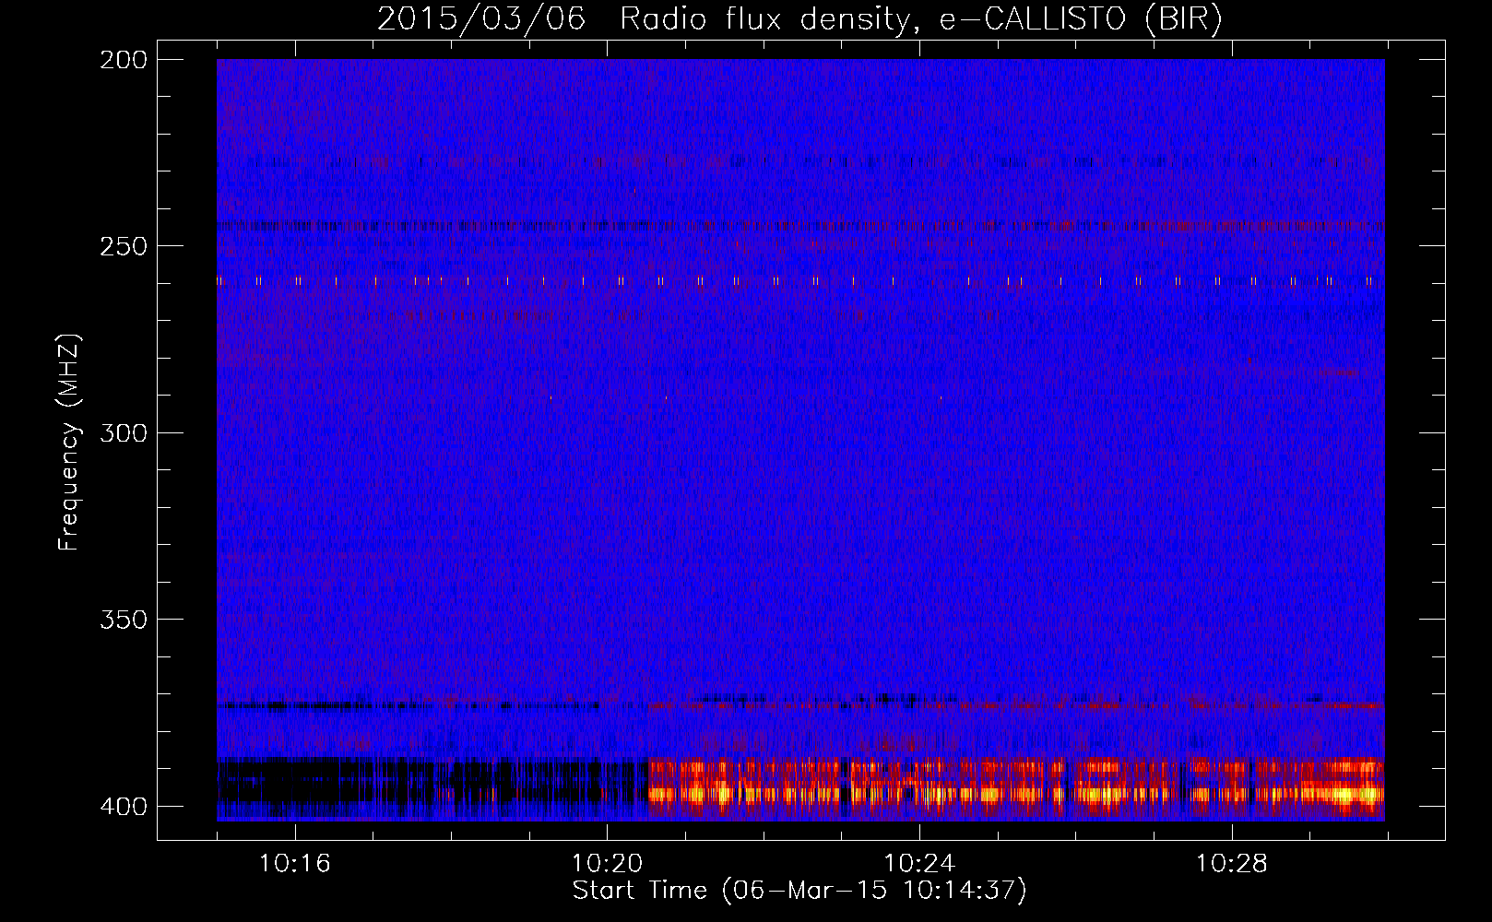The width and height of the screenshot is (1492, 922).
Task: Click the 10:28 time tick label
Action: pos(1232,863)
